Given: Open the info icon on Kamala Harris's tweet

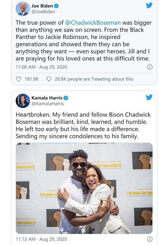Looking at the screenshot, I should click(150, 239).
